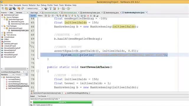Screen dimensions: 189x106
Task: Select the Dominion project
Action: (x=7, y=42)
